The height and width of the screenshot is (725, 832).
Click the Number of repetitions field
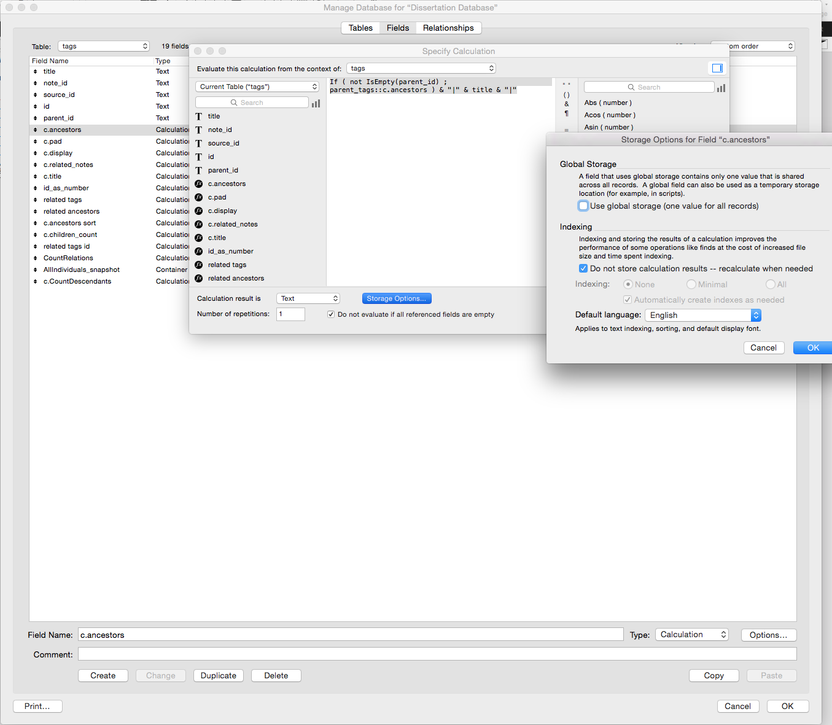[x=290, y=314]
